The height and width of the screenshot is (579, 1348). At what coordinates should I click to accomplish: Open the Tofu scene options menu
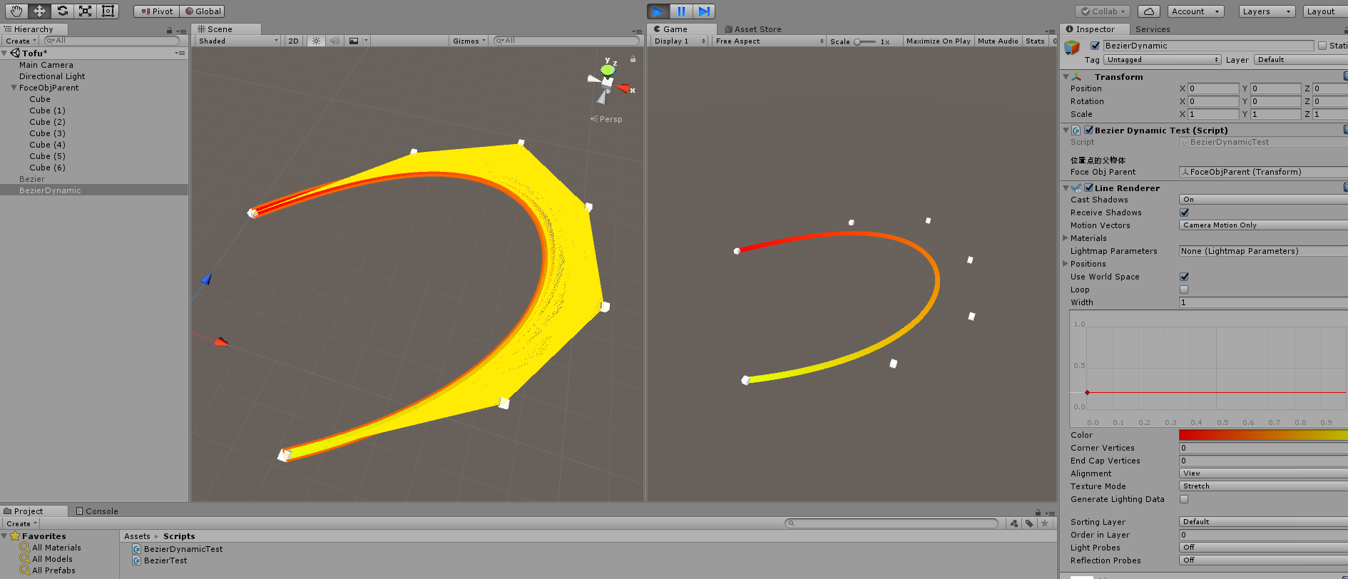pos(180,53)
